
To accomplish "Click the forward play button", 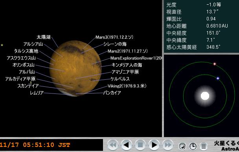I will [154, 145].
